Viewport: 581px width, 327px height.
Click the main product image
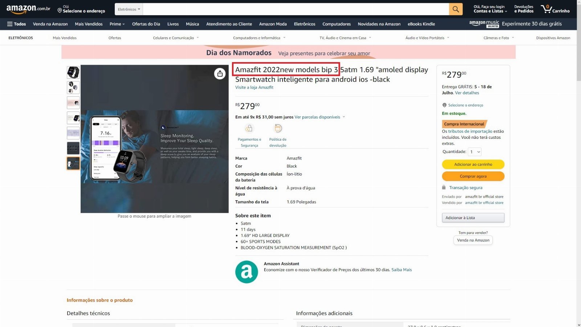154,139
